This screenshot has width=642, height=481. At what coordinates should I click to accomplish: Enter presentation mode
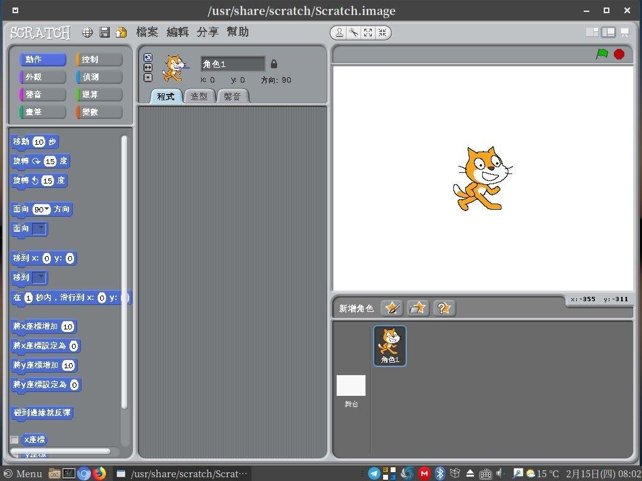coord(625,33)
